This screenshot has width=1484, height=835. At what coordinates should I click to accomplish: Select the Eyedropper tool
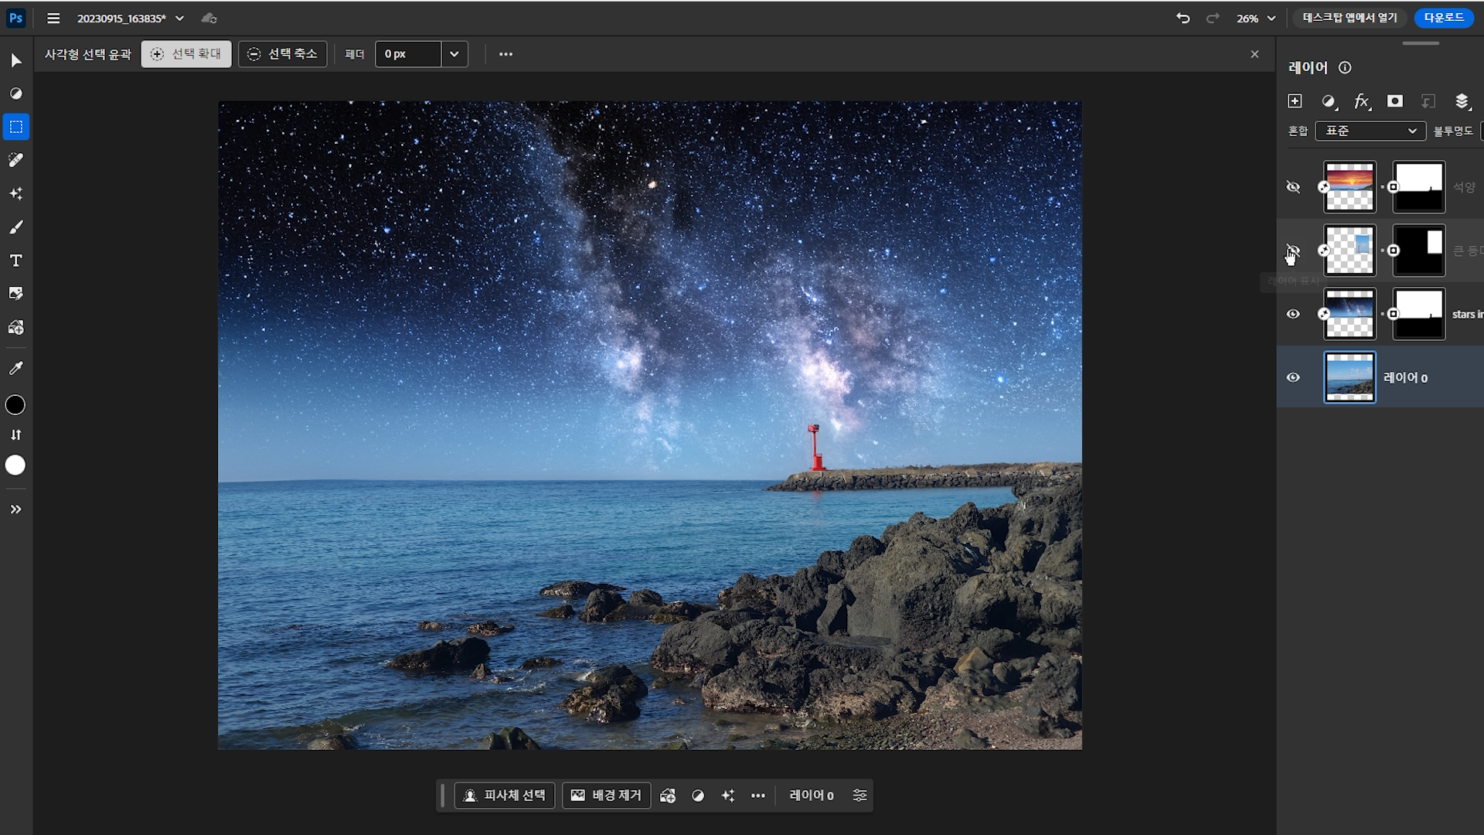click(x=16, y=368)
